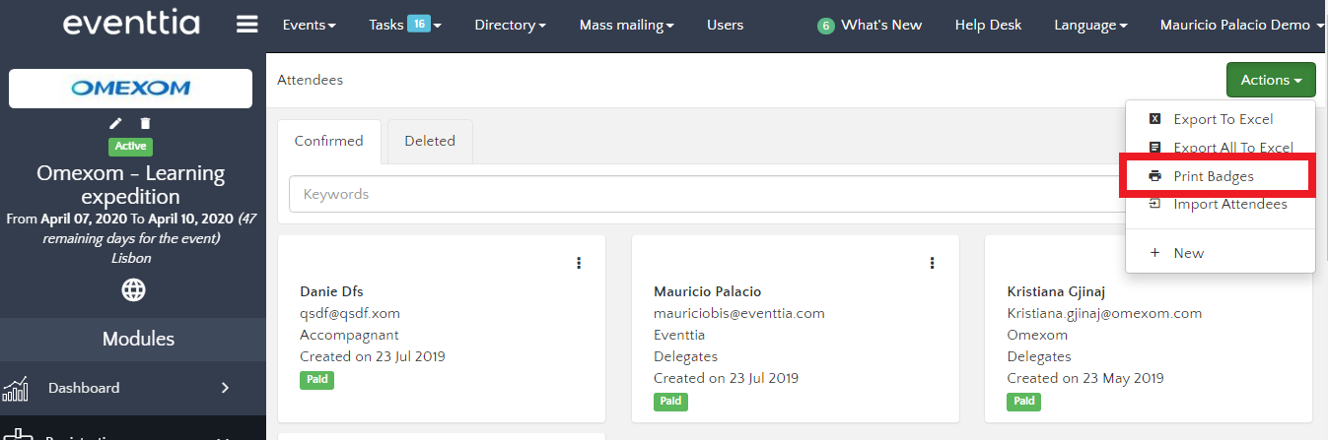The height and width of the screenshot is (440, 1328).
Task: Choose Export To Excel option
Action: tap(1223, 119)
